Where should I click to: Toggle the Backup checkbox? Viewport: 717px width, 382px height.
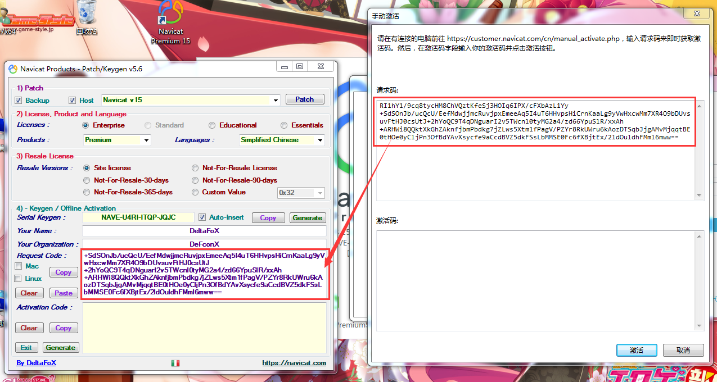pyautogui.click(x=19, y=101)
